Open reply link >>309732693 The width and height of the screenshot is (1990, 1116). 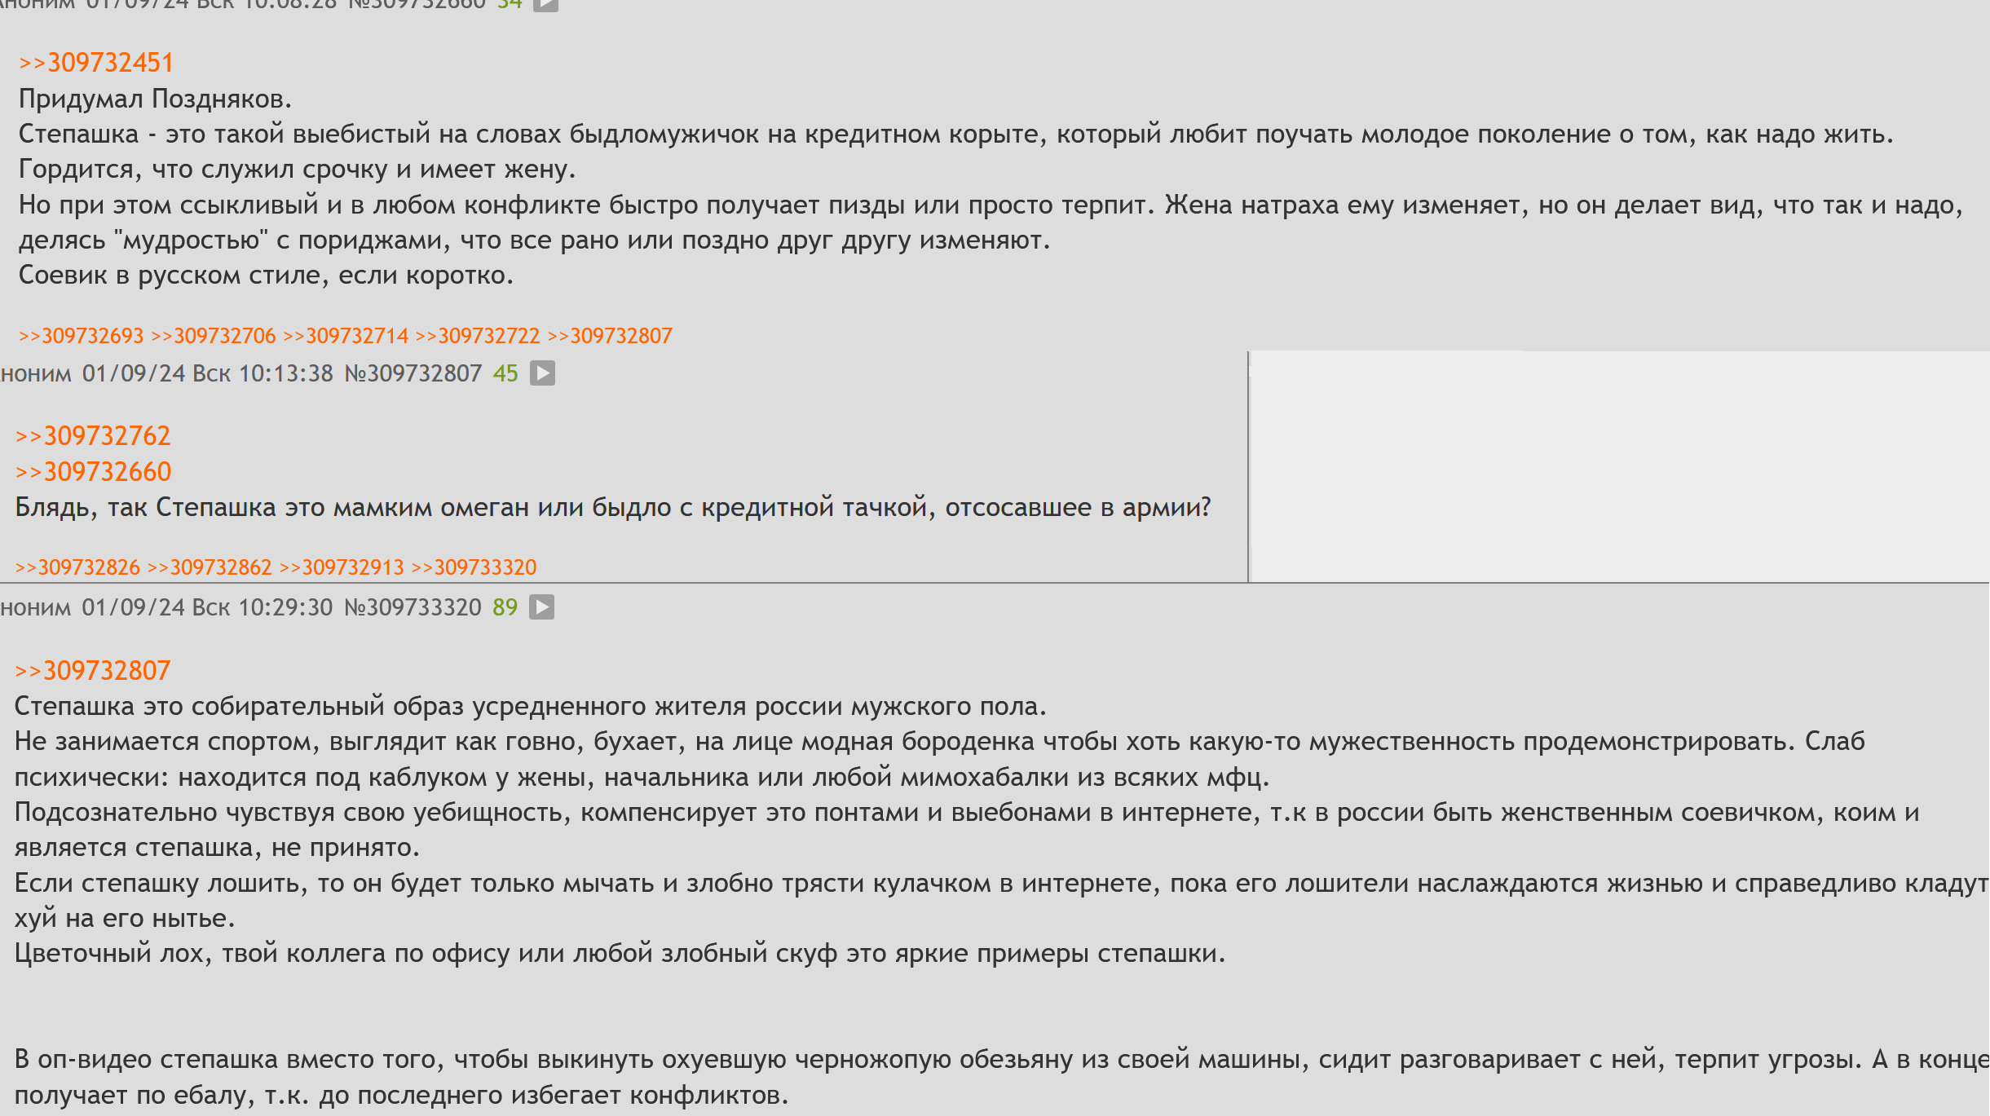[81, 336]
